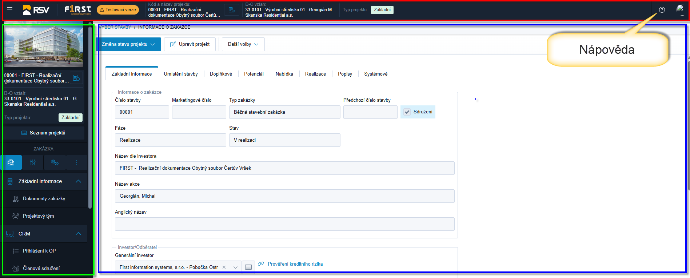Switch to the Umístění stavby tab
Image resolution: width=690 pixels, height=278 pixels.
point(180,74)
